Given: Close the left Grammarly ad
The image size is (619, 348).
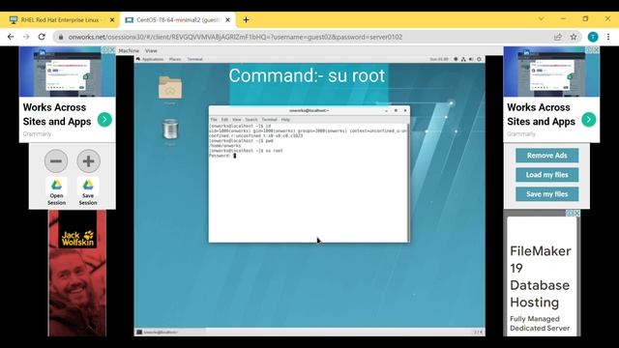Looking at the screenshot, I should [112, 49].
